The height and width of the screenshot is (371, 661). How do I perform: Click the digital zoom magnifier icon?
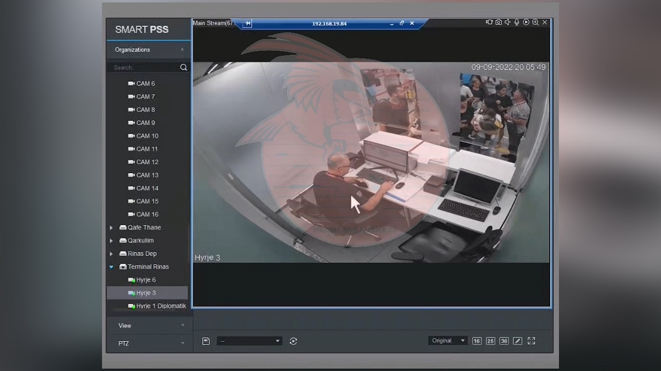[x=535, y=23]
